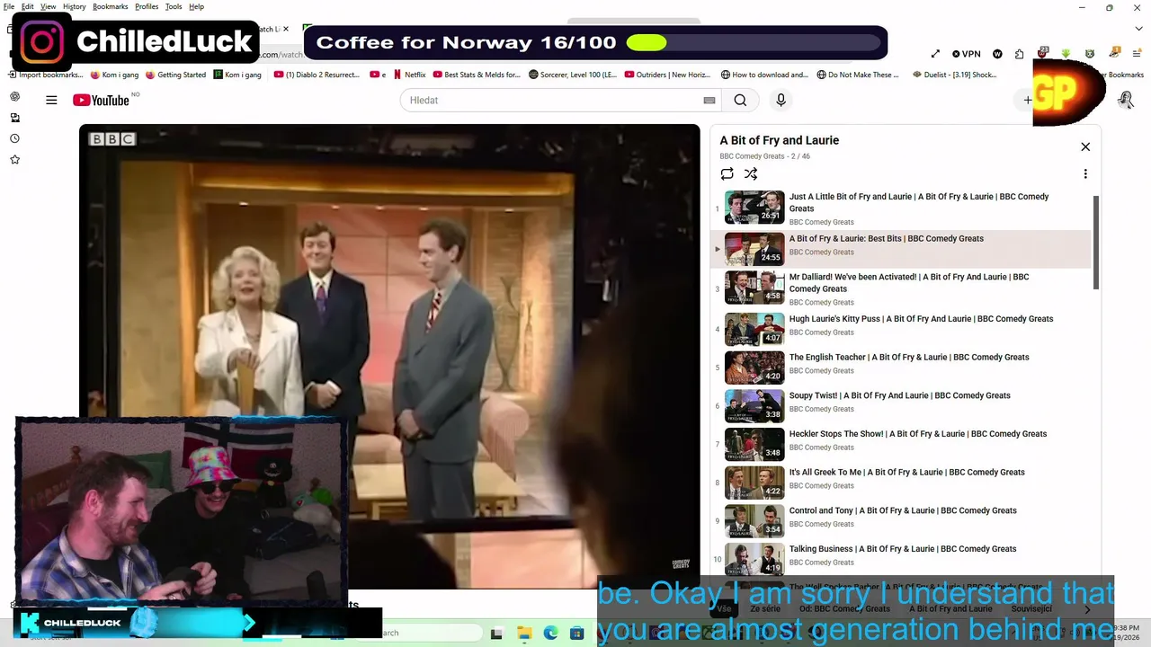This screenshot has height=647, width=1151.
Task: Open the Sorcerer, Level 100 bookmark
Action: pyautogui.click(x=573, y=75)
